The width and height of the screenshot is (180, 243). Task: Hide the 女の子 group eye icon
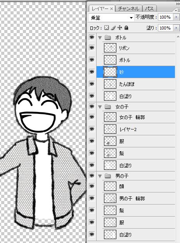point(92,107)
